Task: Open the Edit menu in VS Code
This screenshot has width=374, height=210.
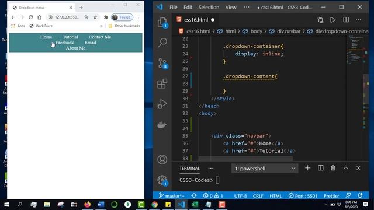Action: pos(188,7)
